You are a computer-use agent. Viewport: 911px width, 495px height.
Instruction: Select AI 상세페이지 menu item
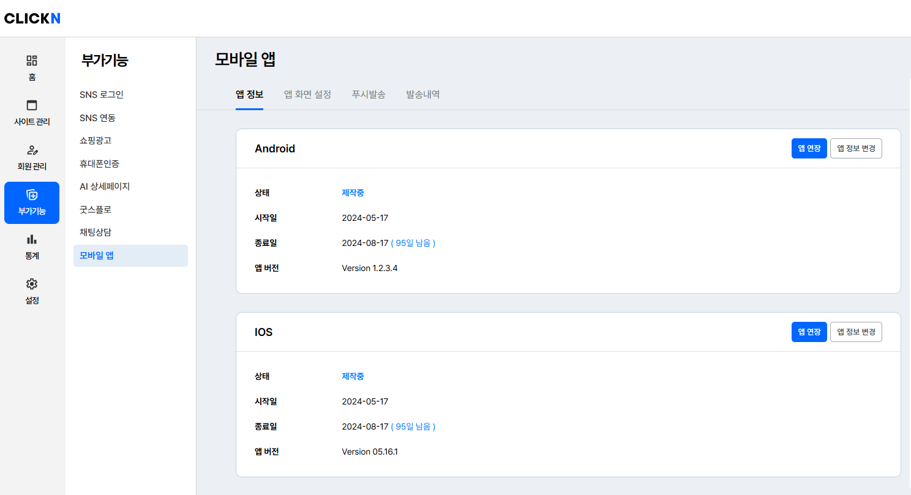(105, 186)
